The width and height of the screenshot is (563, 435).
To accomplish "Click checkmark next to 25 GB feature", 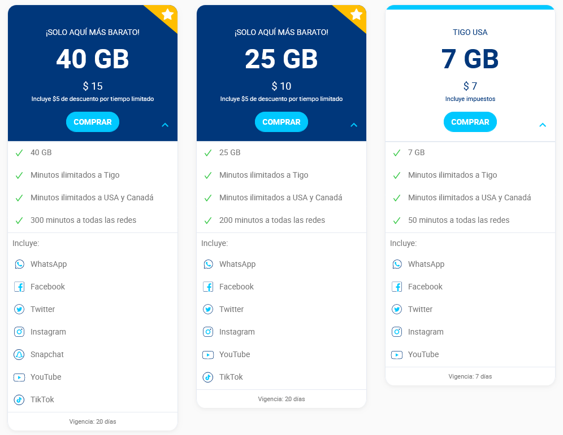I will point(208,152).
